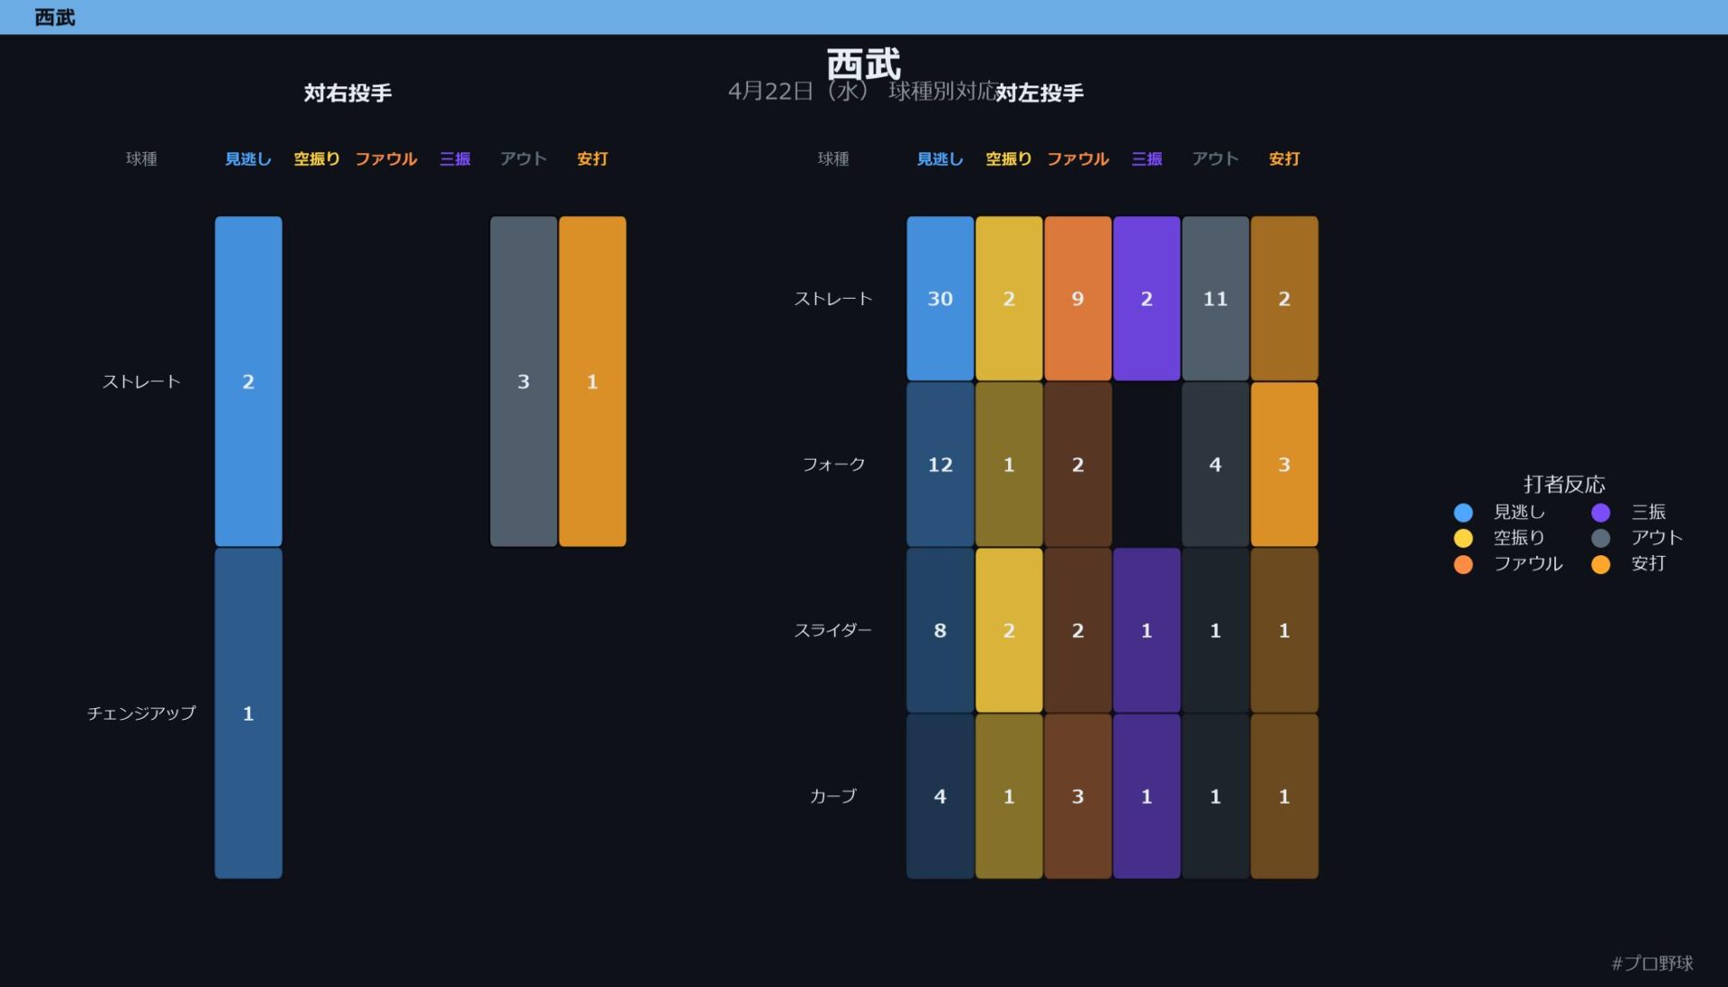1728x987 pixels.
Task: Click the チェンジアップ row label
Action: [x=141, y=713]
